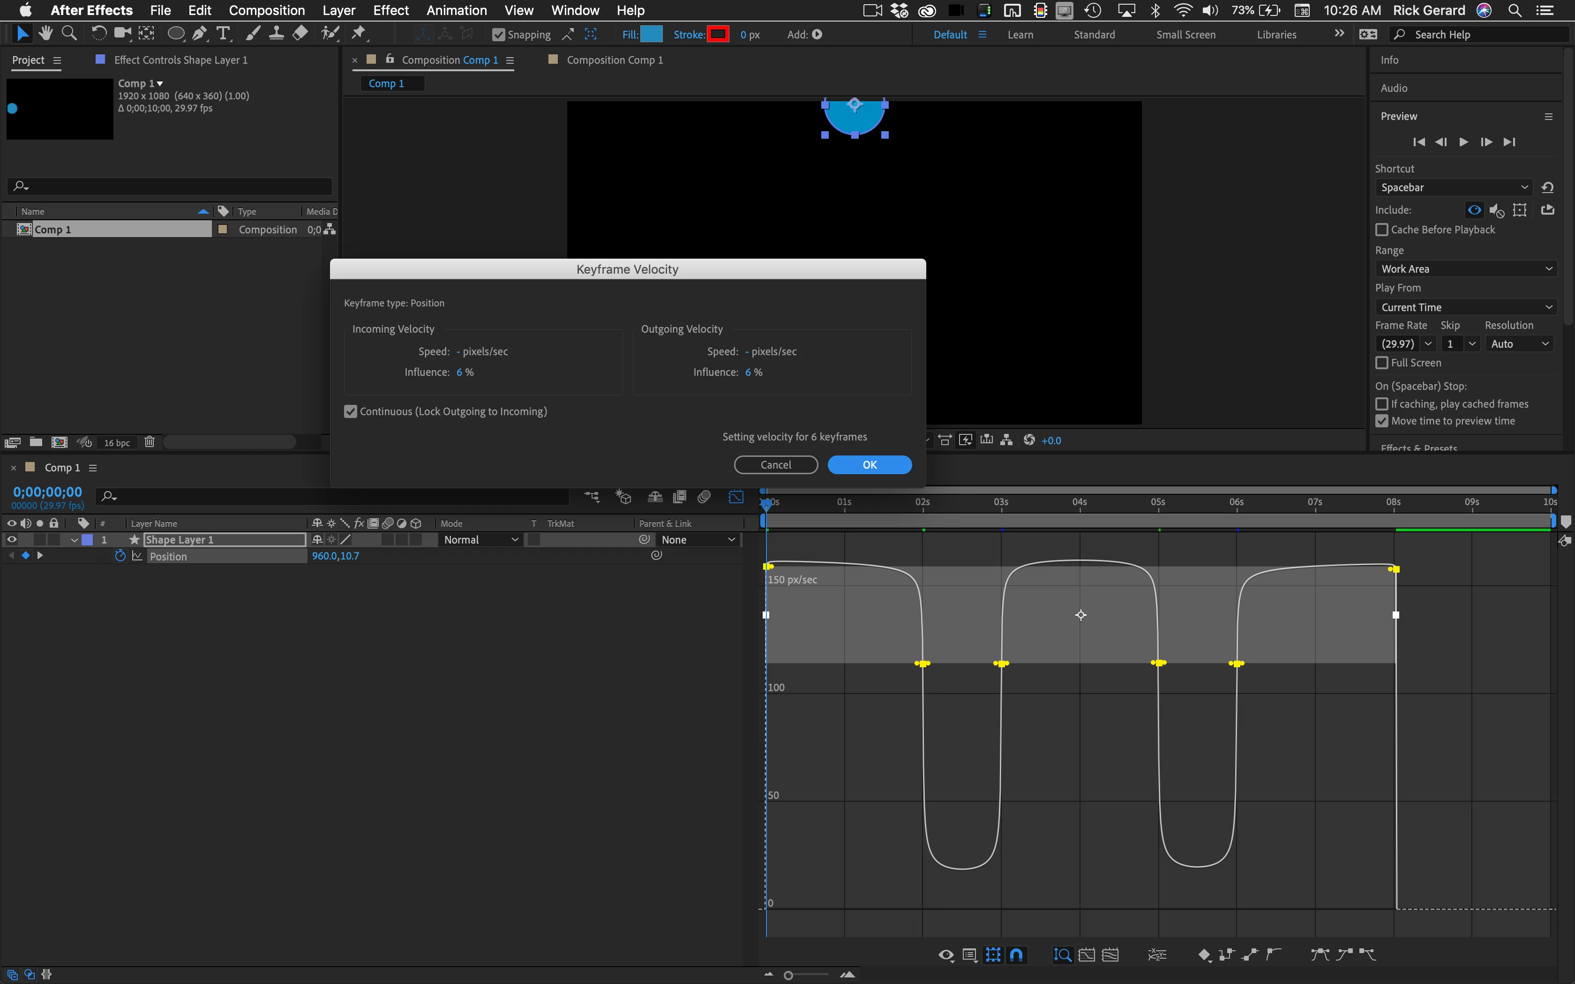
Task: Select the Pen tool in toolbar
Action: click(x=200, y=33)
